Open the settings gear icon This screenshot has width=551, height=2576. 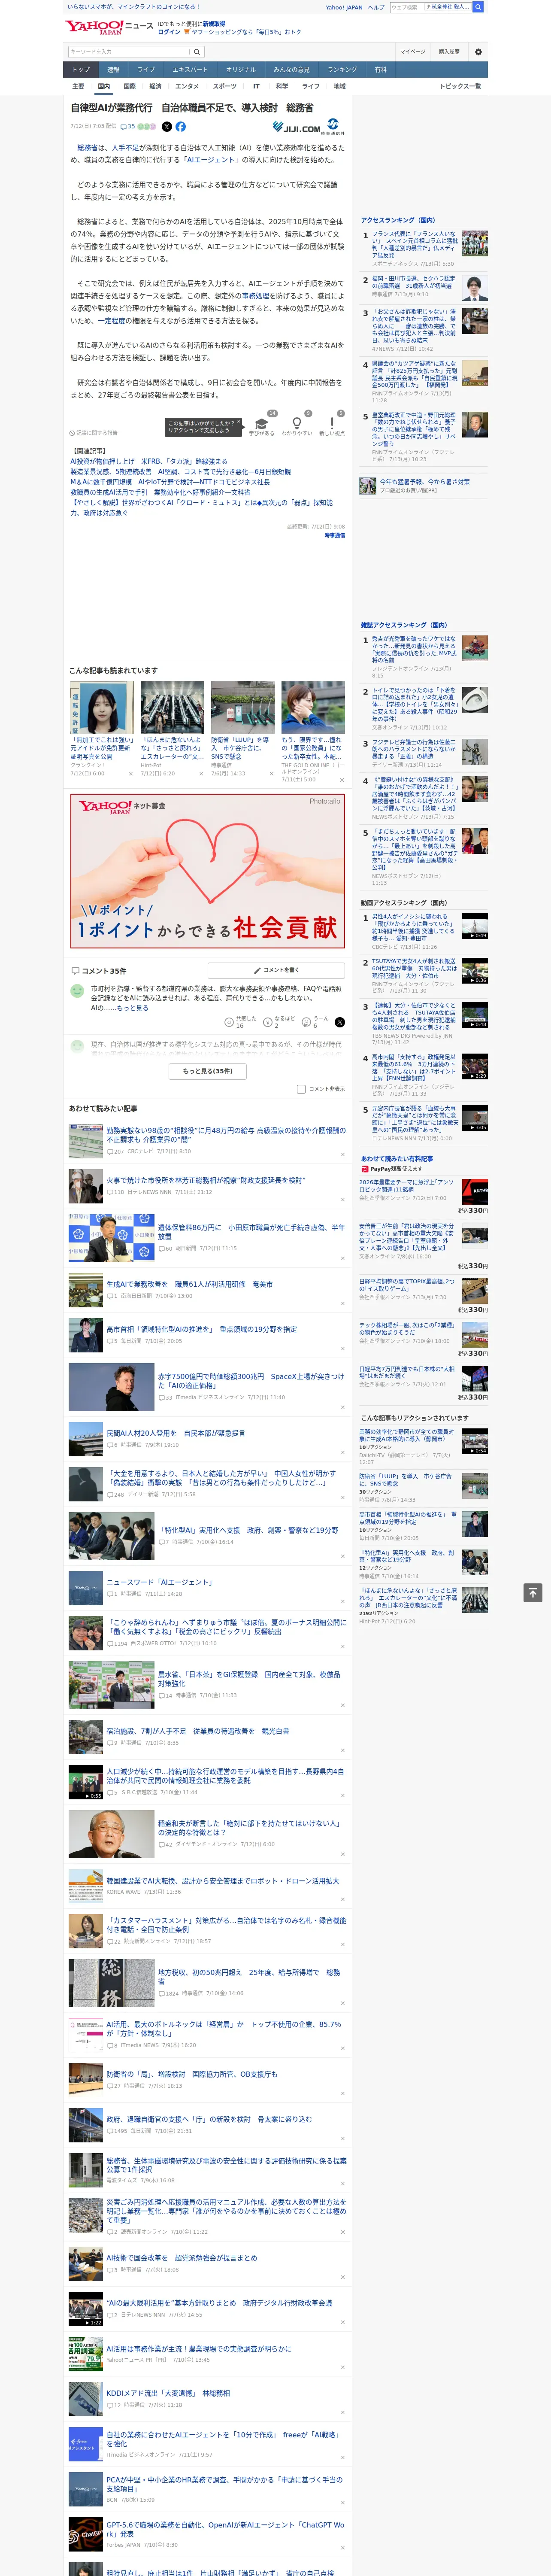point(478,52)
